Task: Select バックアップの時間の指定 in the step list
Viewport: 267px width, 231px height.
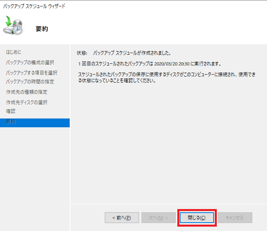Action: tap(30, 82)
